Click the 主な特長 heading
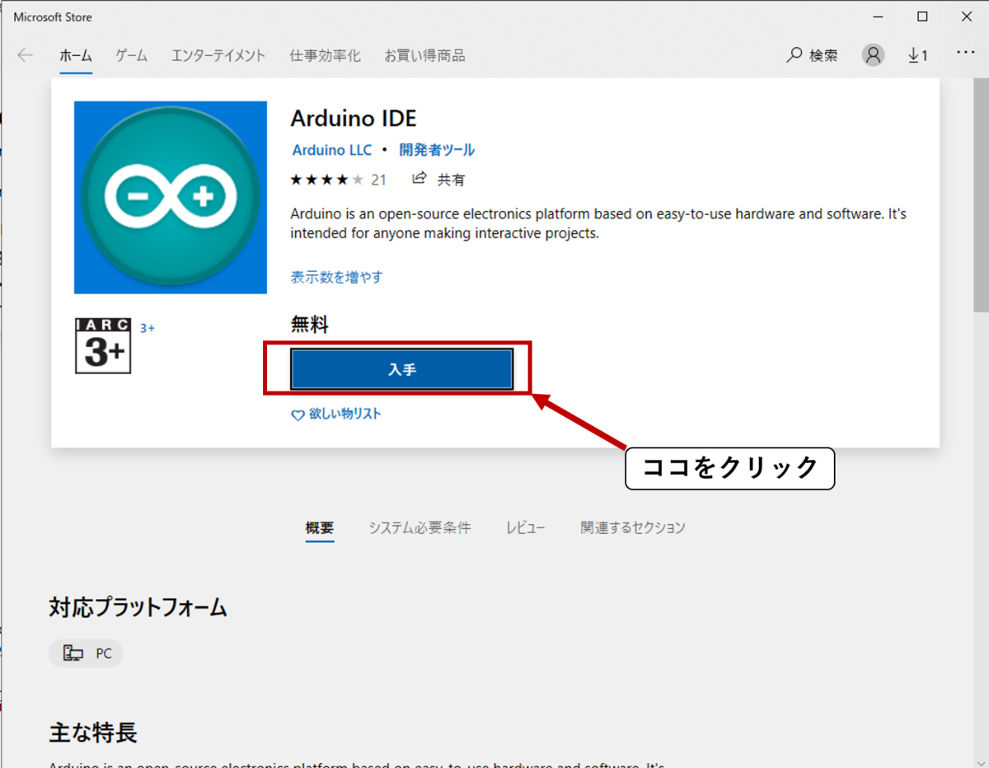 (93, 732)
